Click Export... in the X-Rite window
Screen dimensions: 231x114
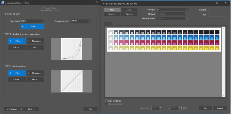click(129, 14)
